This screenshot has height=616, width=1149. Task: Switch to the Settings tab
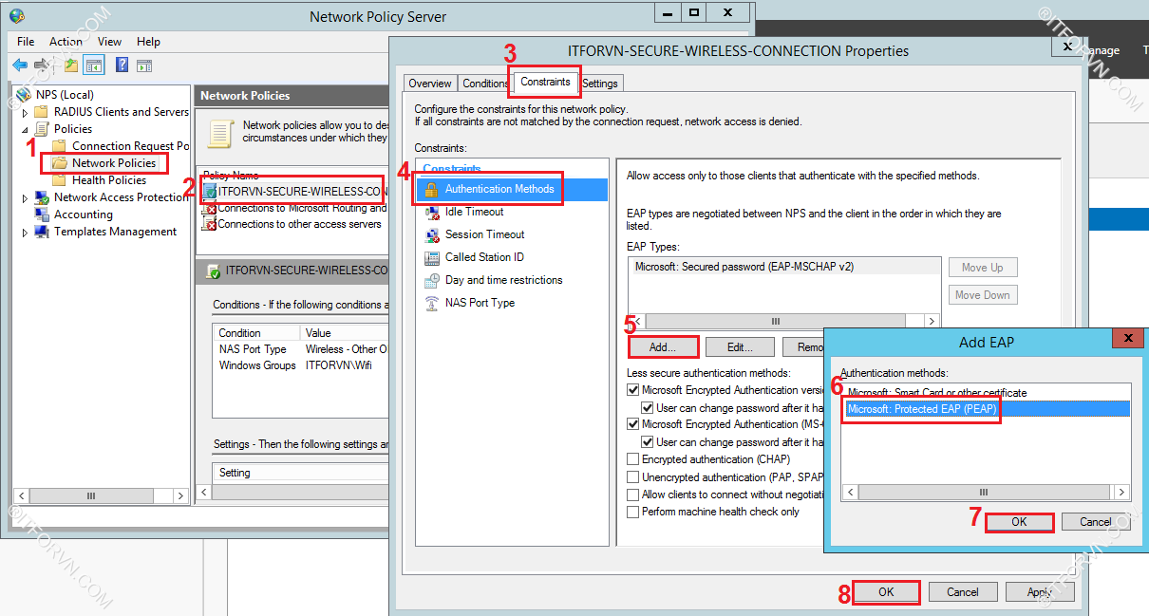(600, 84)
